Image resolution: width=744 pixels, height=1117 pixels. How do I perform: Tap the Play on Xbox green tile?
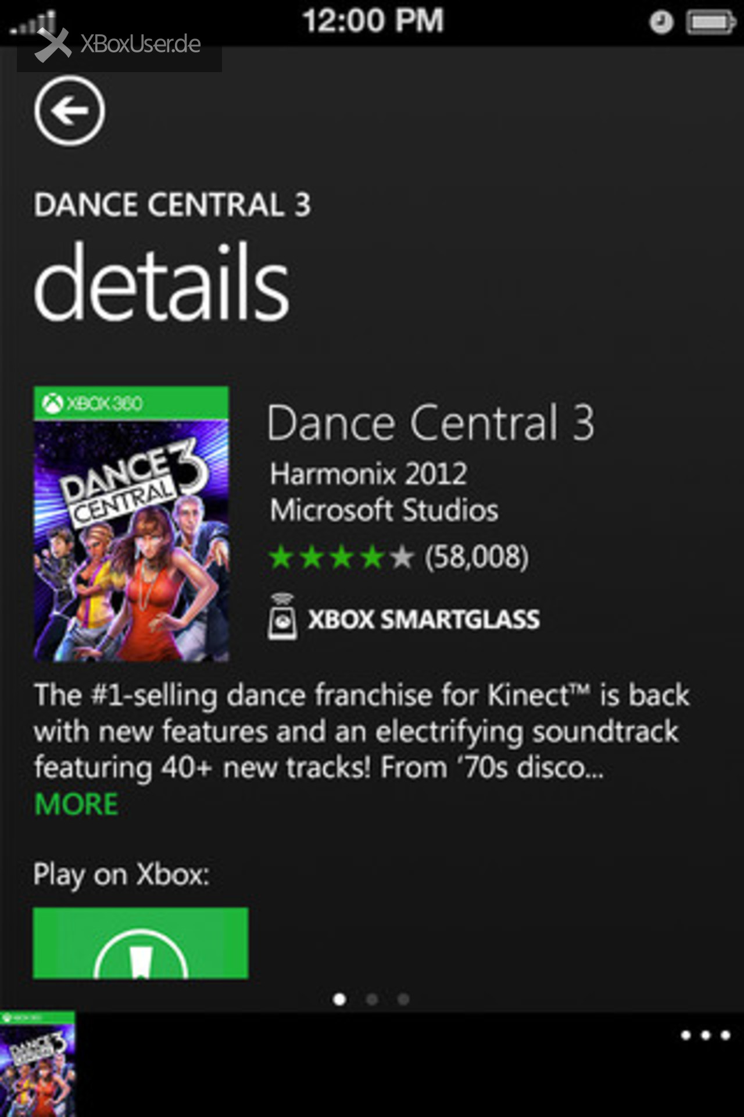point(141,942)
